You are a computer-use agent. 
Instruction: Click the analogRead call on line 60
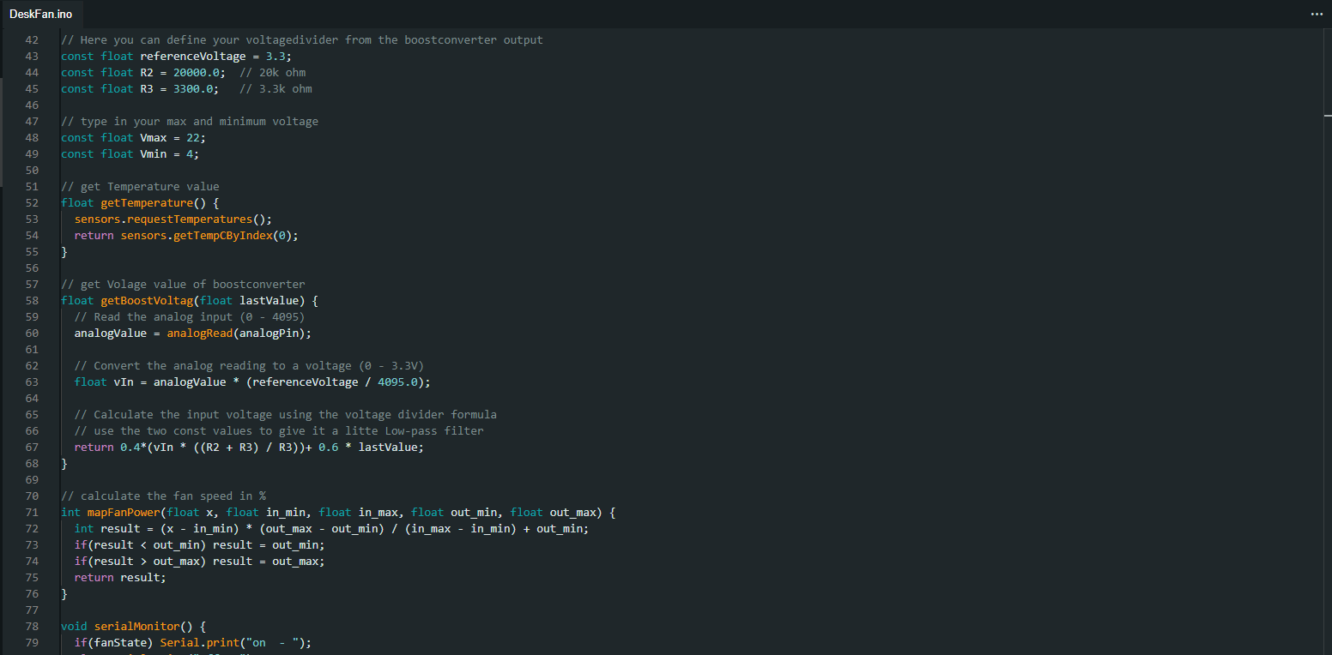coord(199,333)
